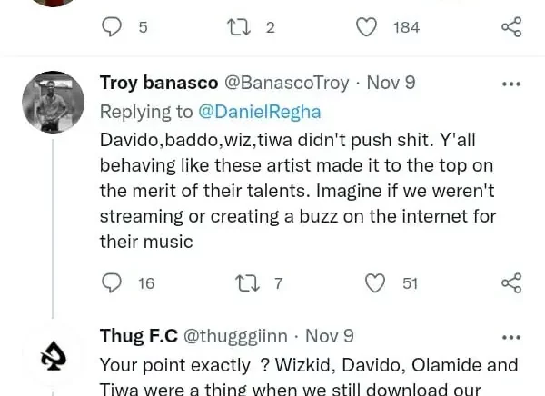Image resolution: width=545 pixels, height=396 pixels.
Task: Reply to Troy banasco's tweet
Action: tap(113, 283)
